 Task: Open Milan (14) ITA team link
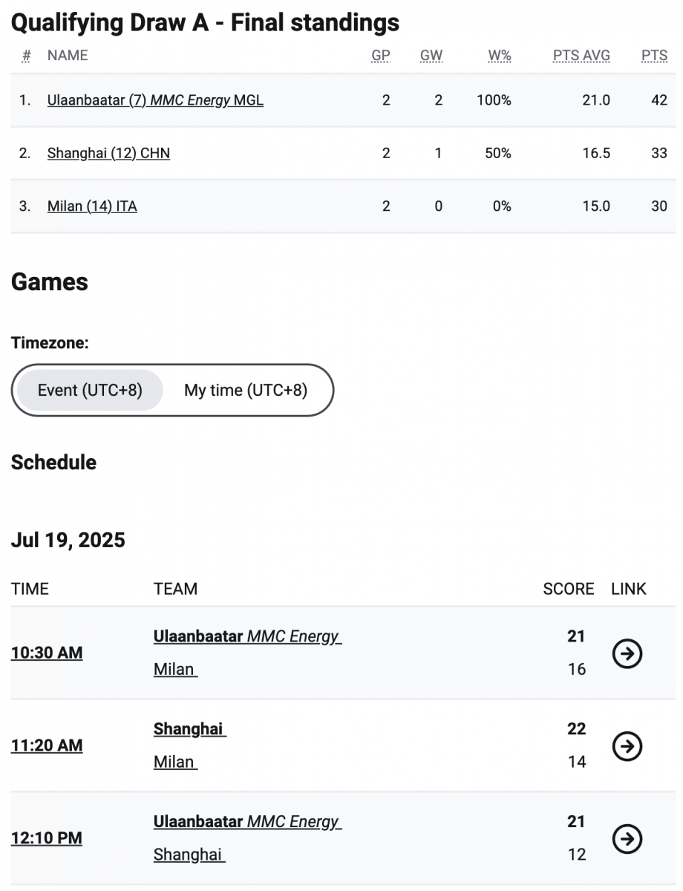[x=92, y=206]
